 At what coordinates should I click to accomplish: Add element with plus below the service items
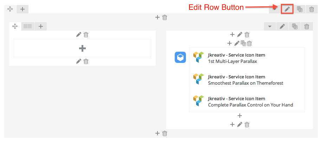[x=240, y=116]
